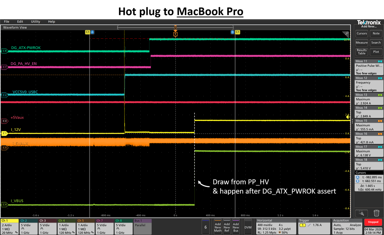The height and width of the screenshot is (235, 384).
Task: Open the Ch 3 channel badge
Action: pos(47,226)
